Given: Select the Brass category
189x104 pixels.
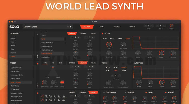Looking at the screenshot, I should [x=12, y=42].
